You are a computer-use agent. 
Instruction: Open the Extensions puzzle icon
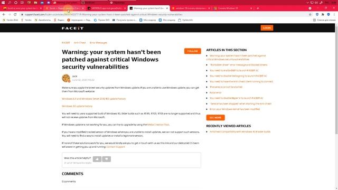323,14
